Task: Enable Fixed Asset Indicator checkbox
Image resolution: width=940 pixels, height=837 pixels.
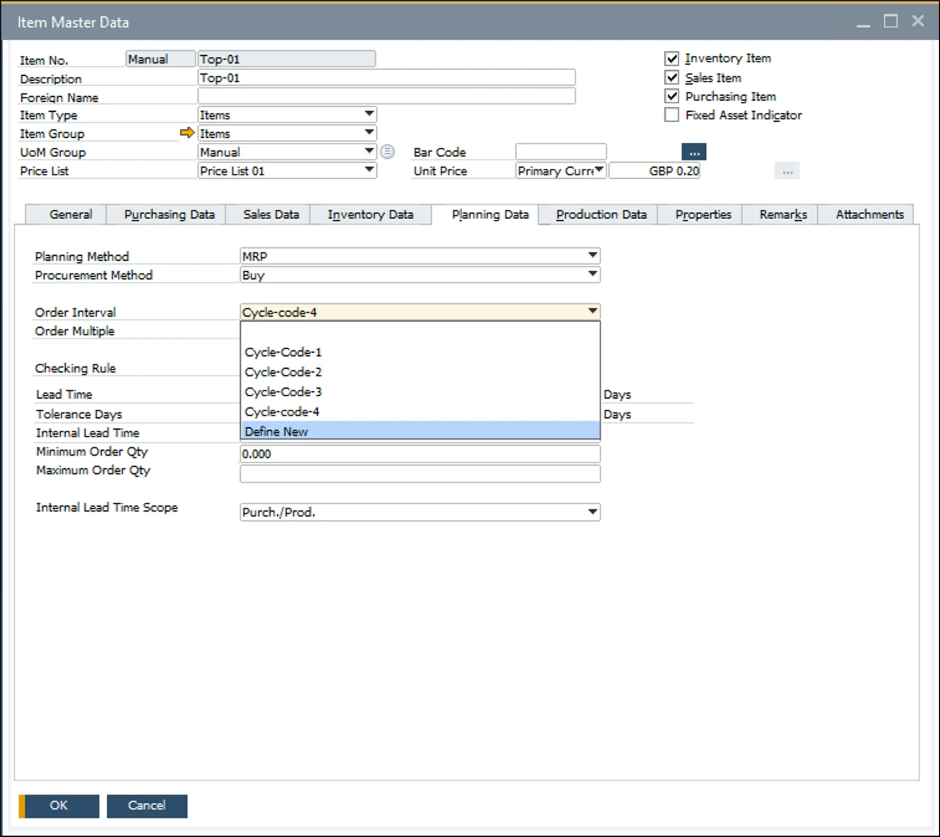Action: tap(672, 115)
